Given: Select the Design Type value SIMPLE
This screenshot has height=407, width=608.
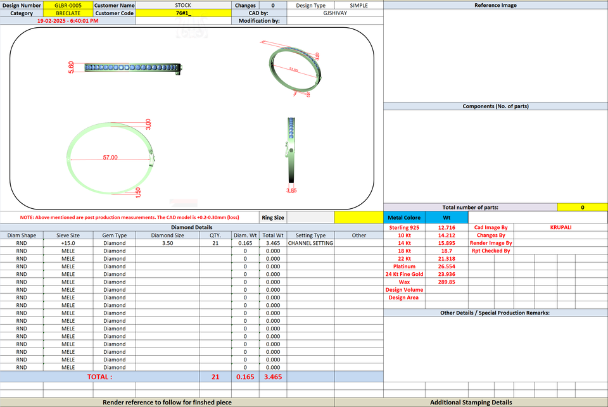Looking at the screenshot, I should (358, 6).
